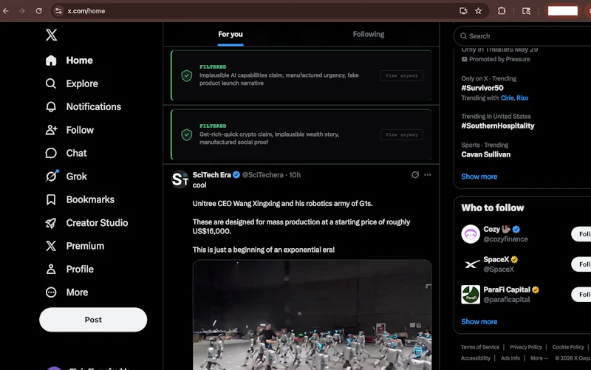Open Grok from the sidebar
This screenshot has width=591, height=370.
coord(66,177)
